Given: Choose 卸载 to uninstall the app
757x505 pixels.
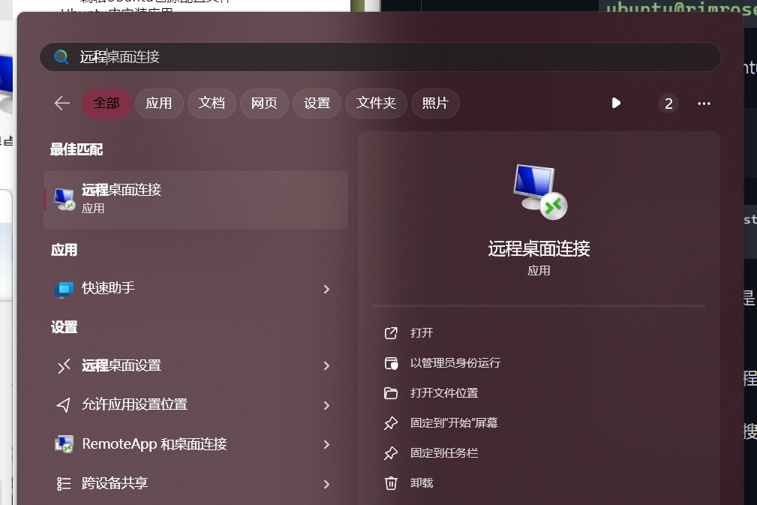Looking at the screenshot, I should (x=422, y=482).
